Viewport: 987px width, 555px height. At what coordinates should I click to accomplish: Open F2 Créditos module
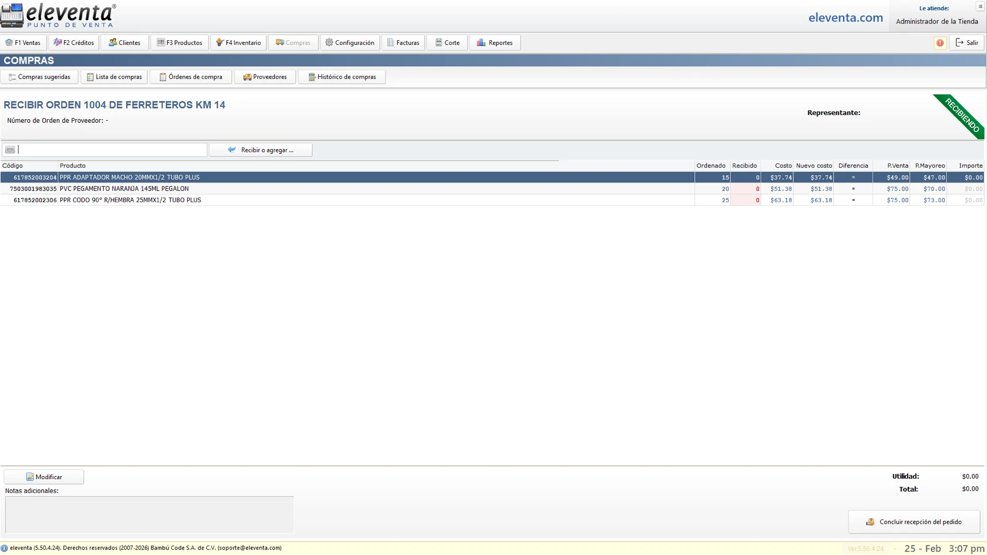74,43
